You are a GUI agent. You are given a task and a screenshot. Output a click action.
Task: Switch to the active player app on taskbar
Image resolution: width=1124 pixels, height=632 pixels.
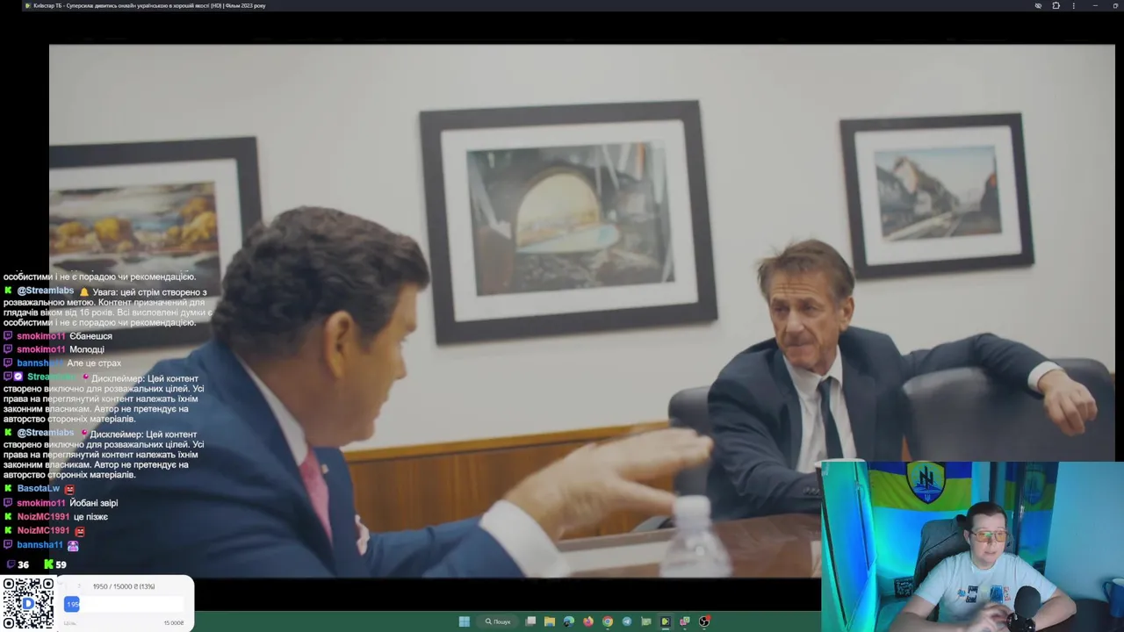click(x=666, y=621)
